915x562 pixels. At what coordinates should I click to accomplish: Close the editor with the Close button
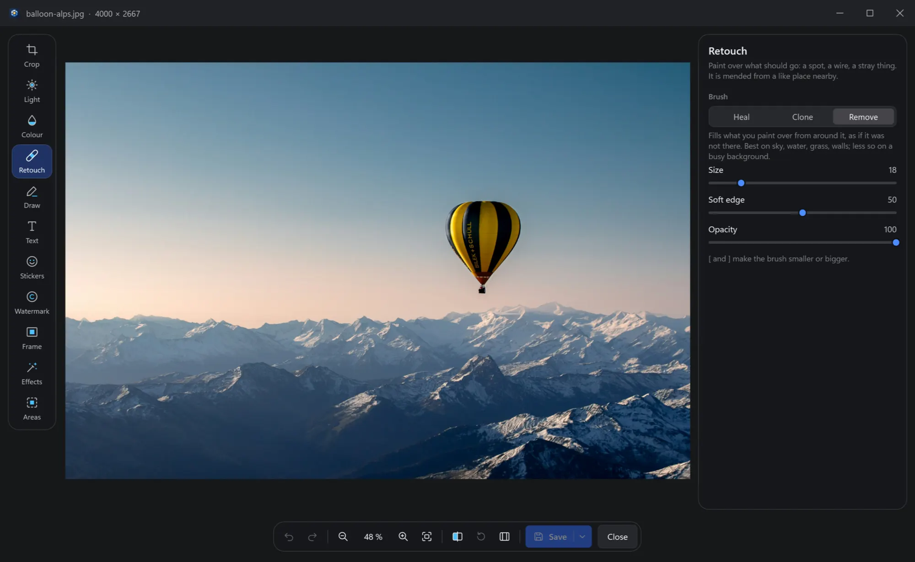[x=617, y=536]
